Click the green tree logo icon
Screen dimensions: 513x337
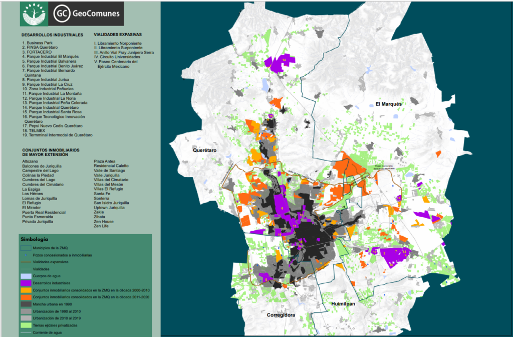pos(34,14)
